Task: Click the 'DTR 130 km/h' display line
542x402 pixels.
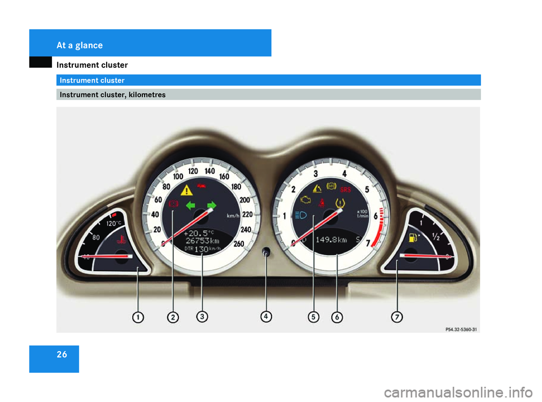Action: (202, 249)
